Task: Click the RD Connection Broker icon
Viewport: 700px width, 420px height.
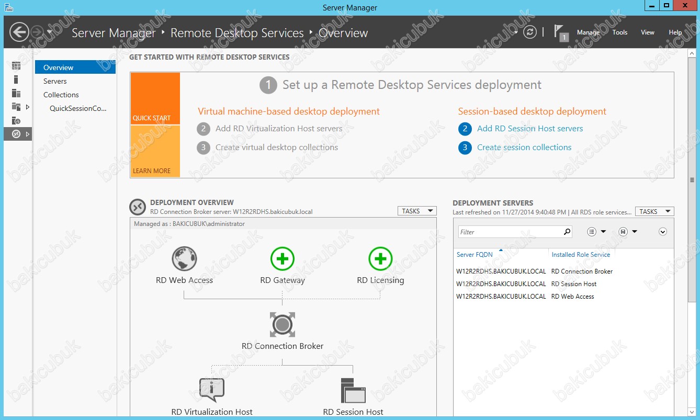Action: coord(283,325)
